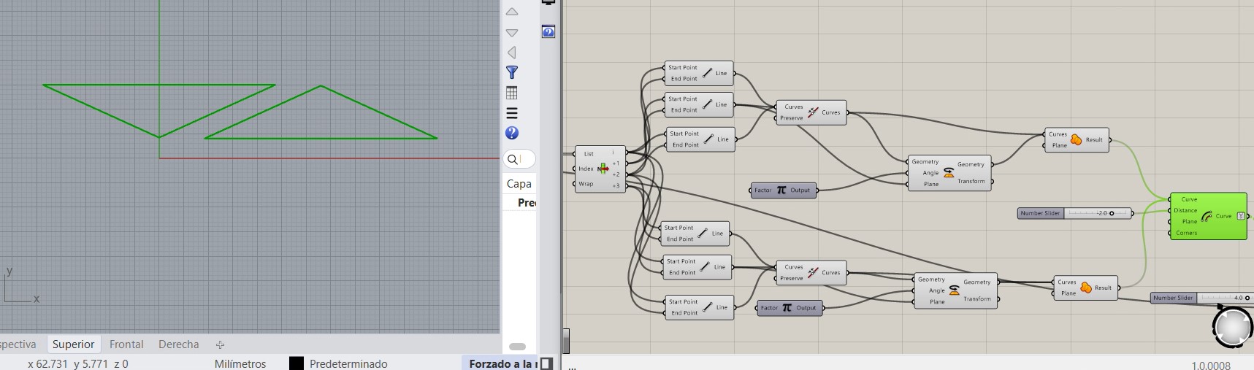Select the middle Line component in lower group

(x=697, y=267)
